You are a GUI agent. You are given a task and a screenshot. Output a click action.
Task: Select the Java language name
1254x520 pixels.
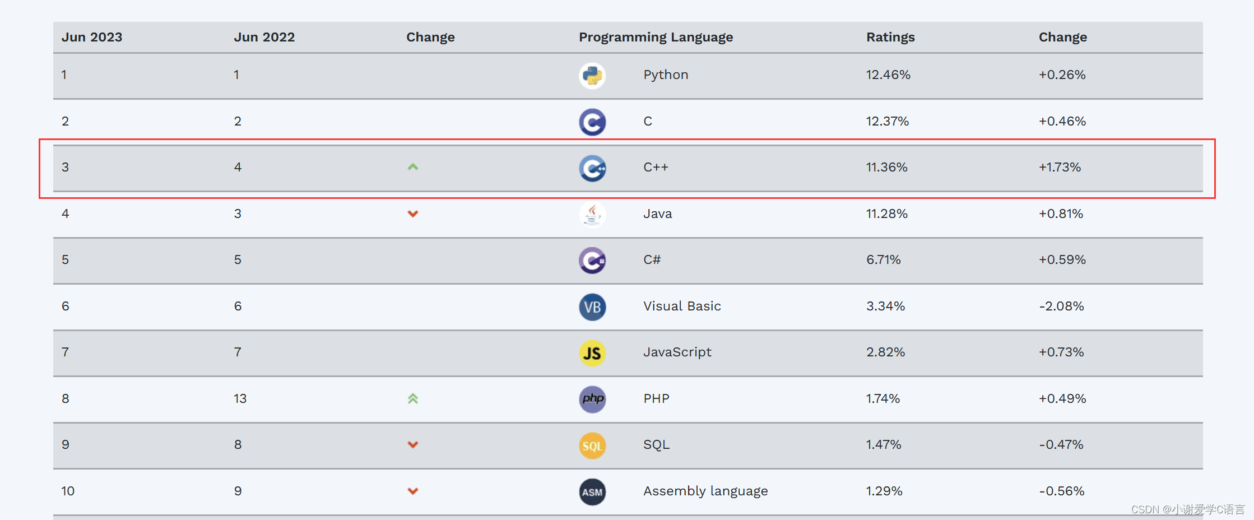click(658, 213)
